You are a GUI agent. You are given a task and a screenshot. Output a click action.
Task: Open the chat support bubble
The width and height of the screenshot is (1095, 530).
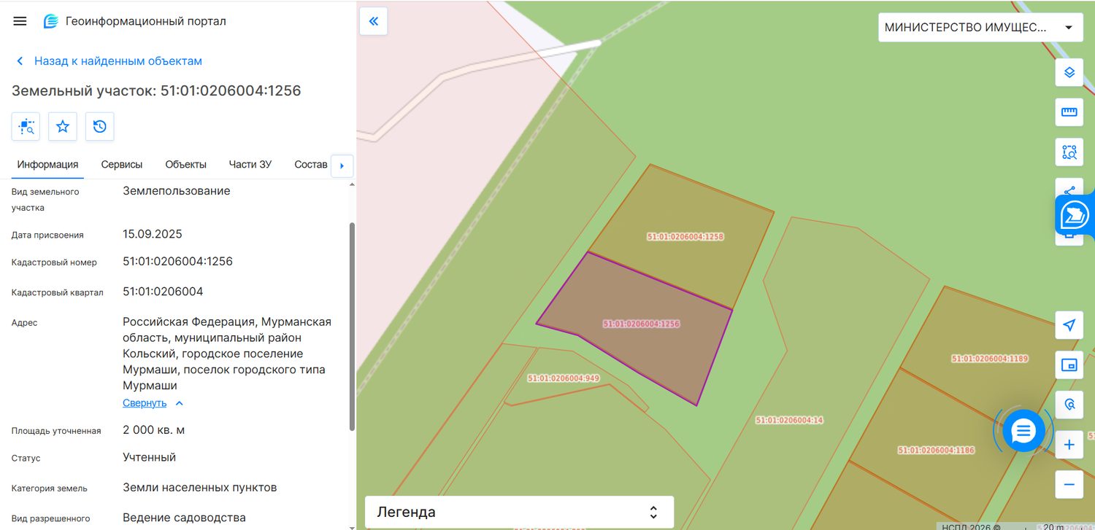click(x=1023, y=431)
